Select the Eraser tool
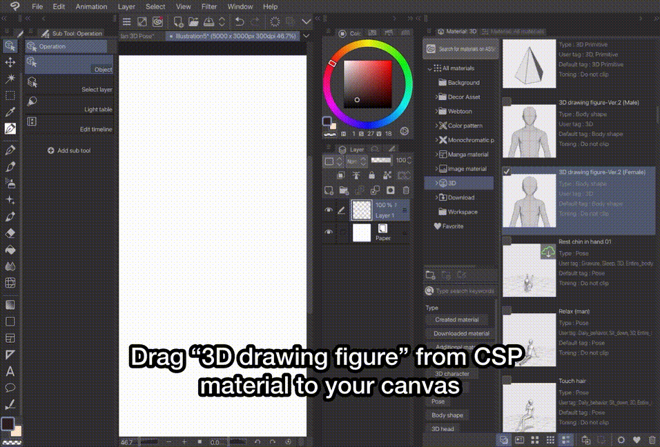 tap(10, 233)
